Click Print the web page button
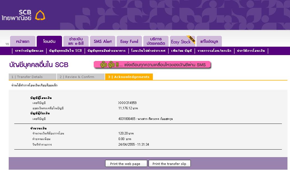 (126, 164)
